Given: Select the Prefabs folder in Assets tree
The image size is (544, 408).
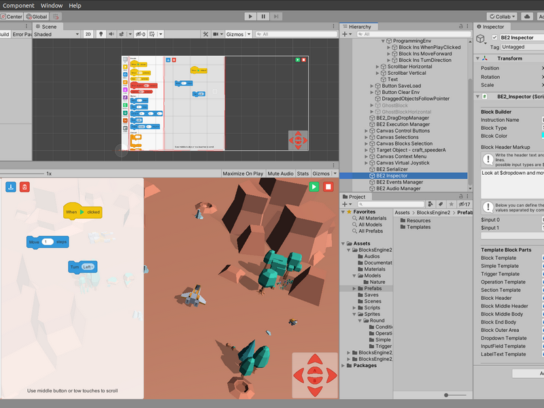Looking at the screenshot, I should [x=370, y=288].
